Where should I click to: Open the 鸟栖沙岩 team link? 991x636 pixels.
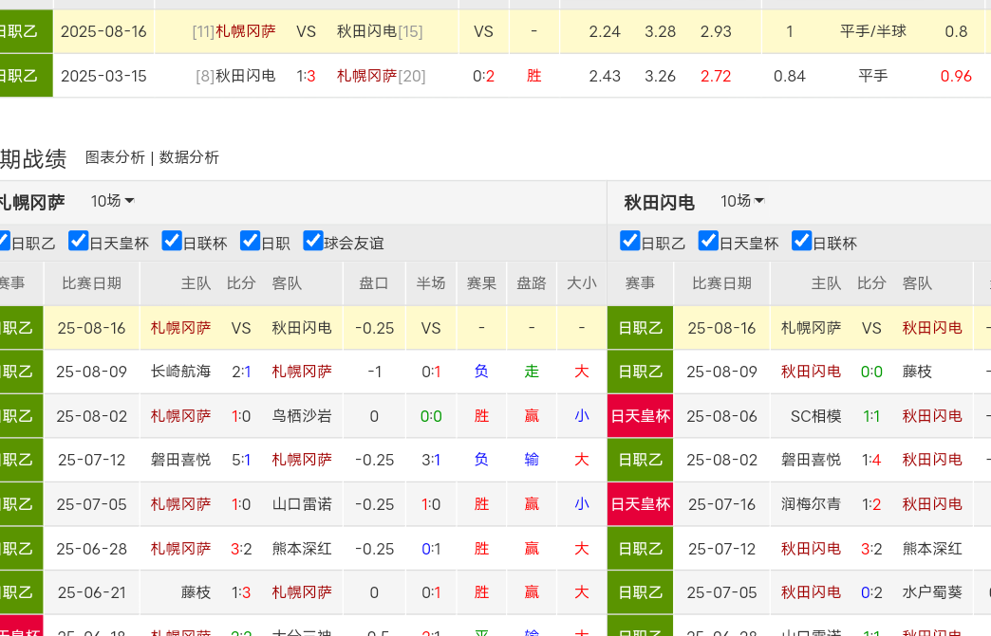tap(302, 416)
